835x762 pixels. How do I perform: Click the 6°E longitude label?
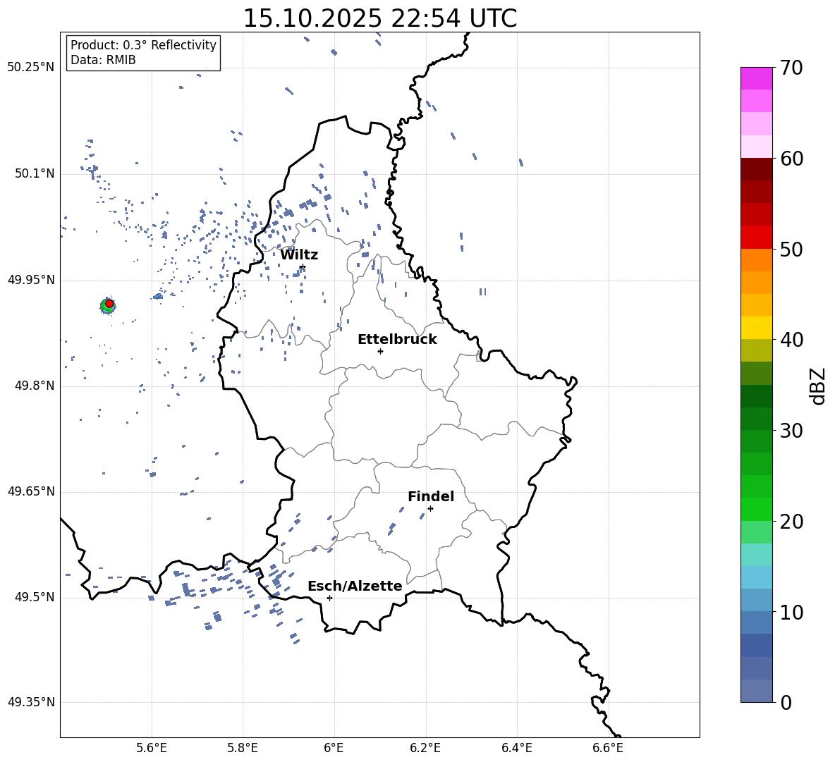click(x=334, y=749)
